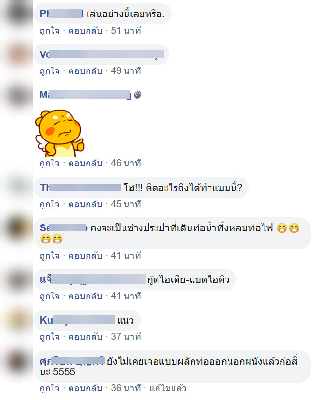Viewport: 334px width, 400px height.
Task: Reply to the comment posted 51 minutes ago
Action: click(x=85, y=31)
